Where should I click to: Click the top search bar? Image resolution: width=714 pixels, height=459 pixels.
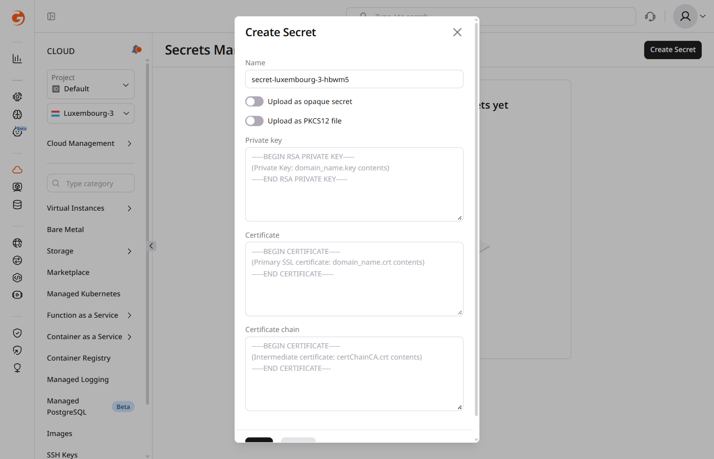pos(491,16)
